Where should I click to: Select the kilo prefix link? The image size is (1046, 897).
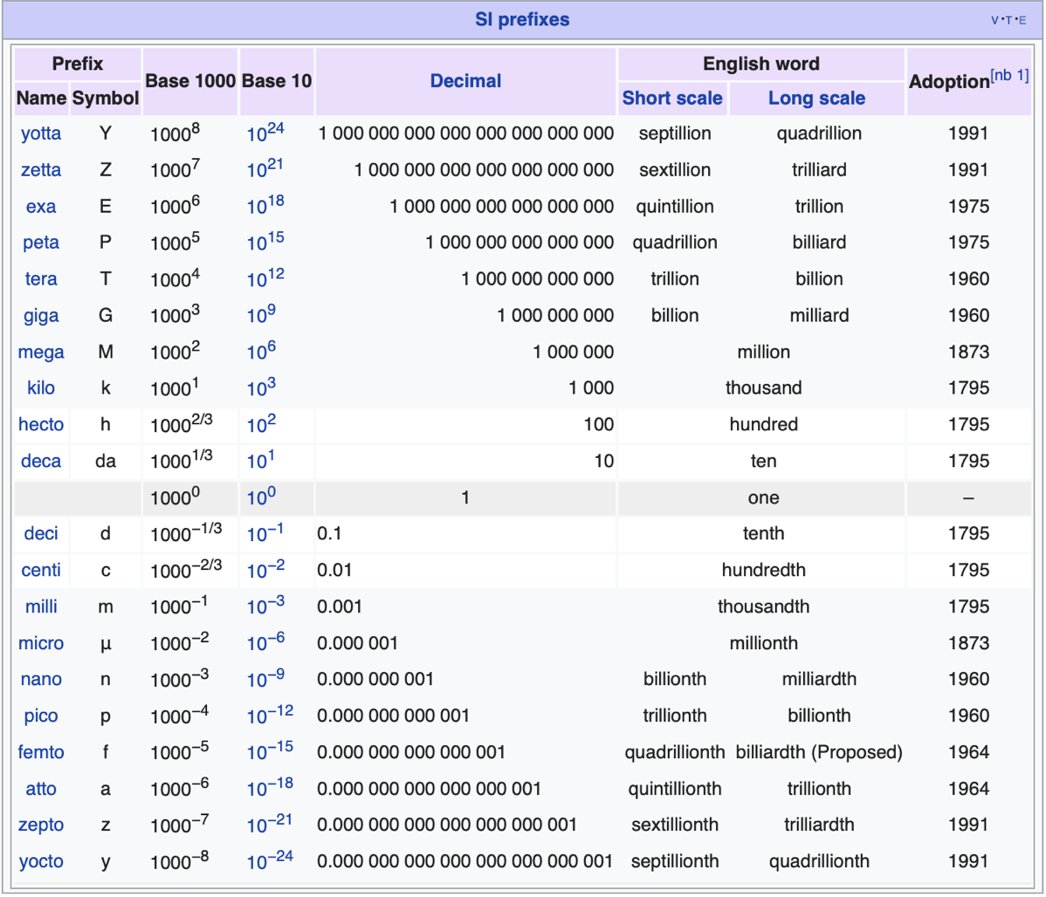click(x=41, y=388)
